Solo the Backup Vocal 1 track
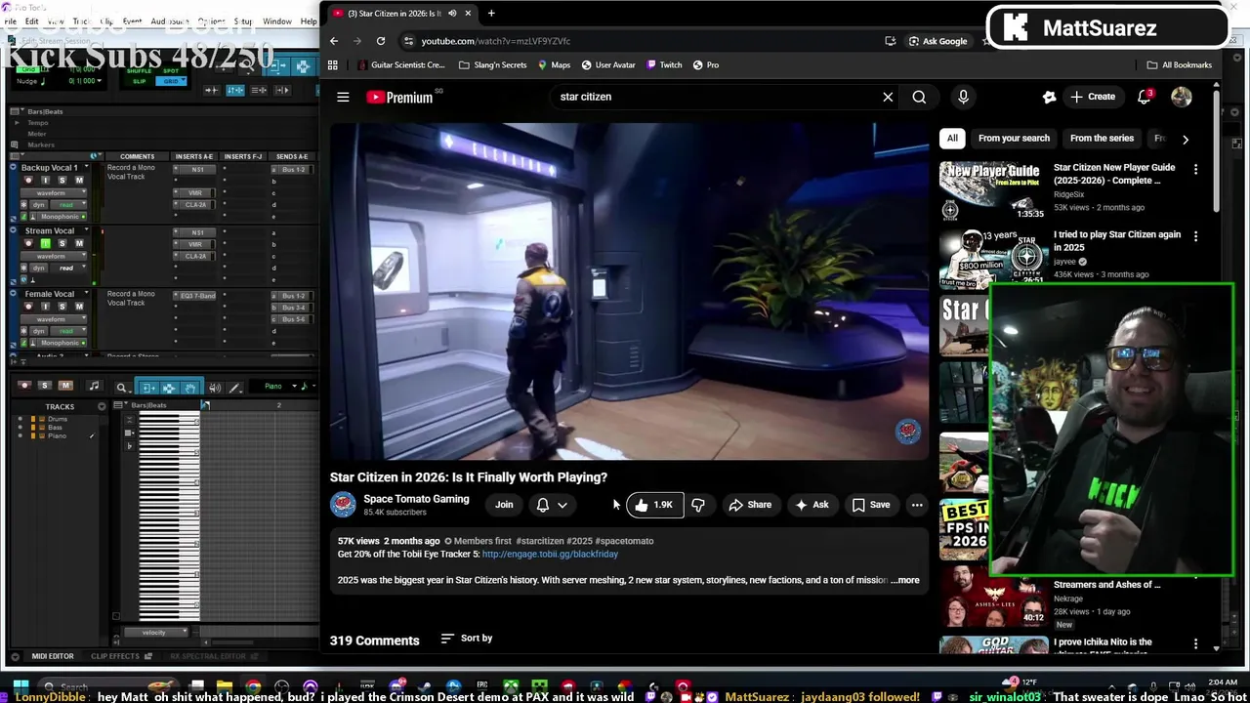Viewport: 1250px width, 703px height. point(62,180)
